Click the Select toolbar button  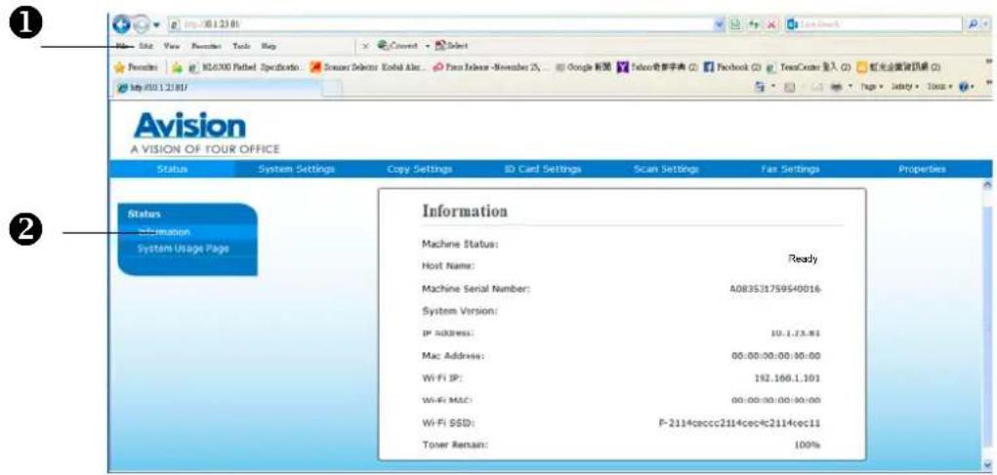(452, 46)
